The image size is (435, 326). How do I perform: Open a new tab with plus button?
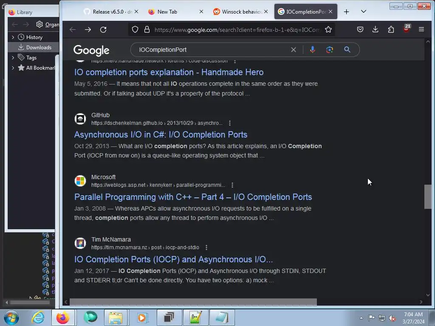pyautogui.click(x=346, y=11)
